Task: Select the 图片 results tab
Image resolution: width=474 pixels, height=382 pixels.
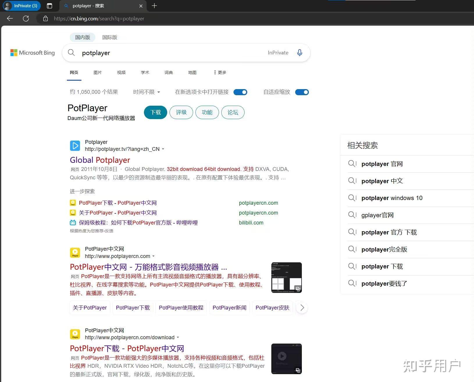Action: (x=98, y=72)
